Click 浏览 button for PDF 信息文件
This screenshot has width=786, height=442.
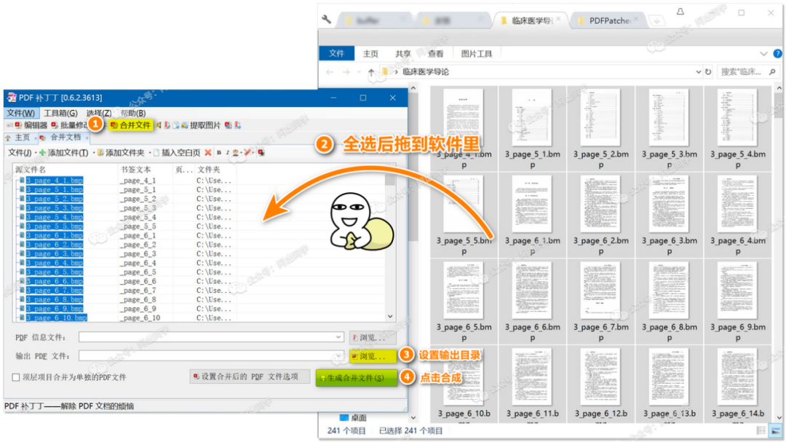[373, 338]
